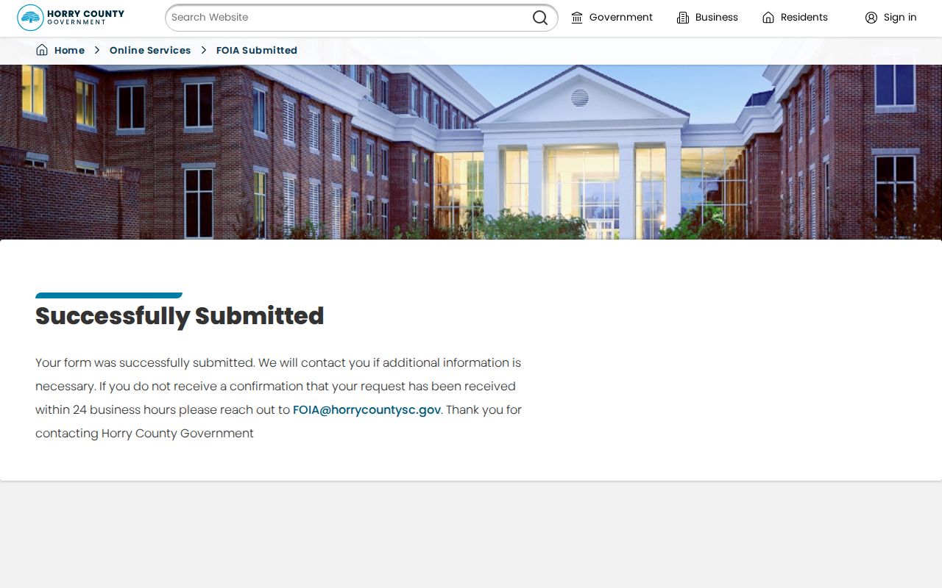Viewport: 942px width, 588px height.
Task: Go to Home breadcrumb link
Action: click(x=69, y=50)
